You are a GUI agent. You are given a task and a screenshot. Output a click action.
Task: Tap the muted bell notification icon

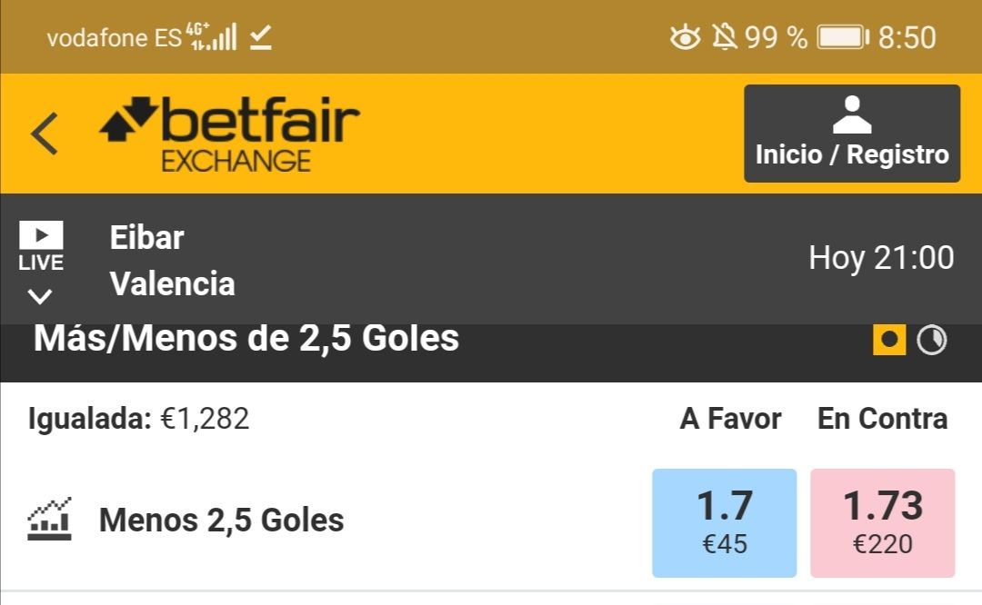(724, 37)
